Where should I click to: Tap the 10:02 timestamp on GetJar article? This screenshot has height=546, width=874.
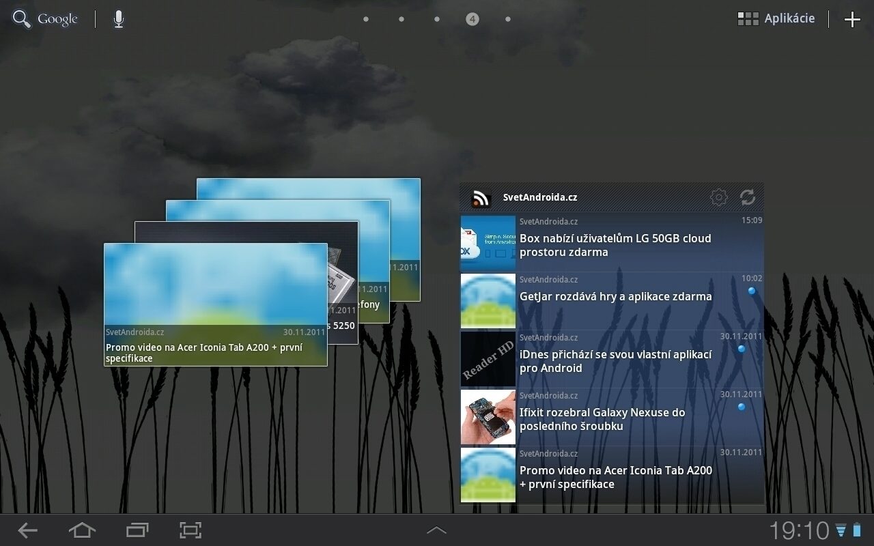coord(752,278)
